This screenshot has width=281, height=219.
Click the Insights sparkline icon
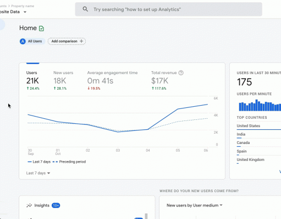click(29, 205)
